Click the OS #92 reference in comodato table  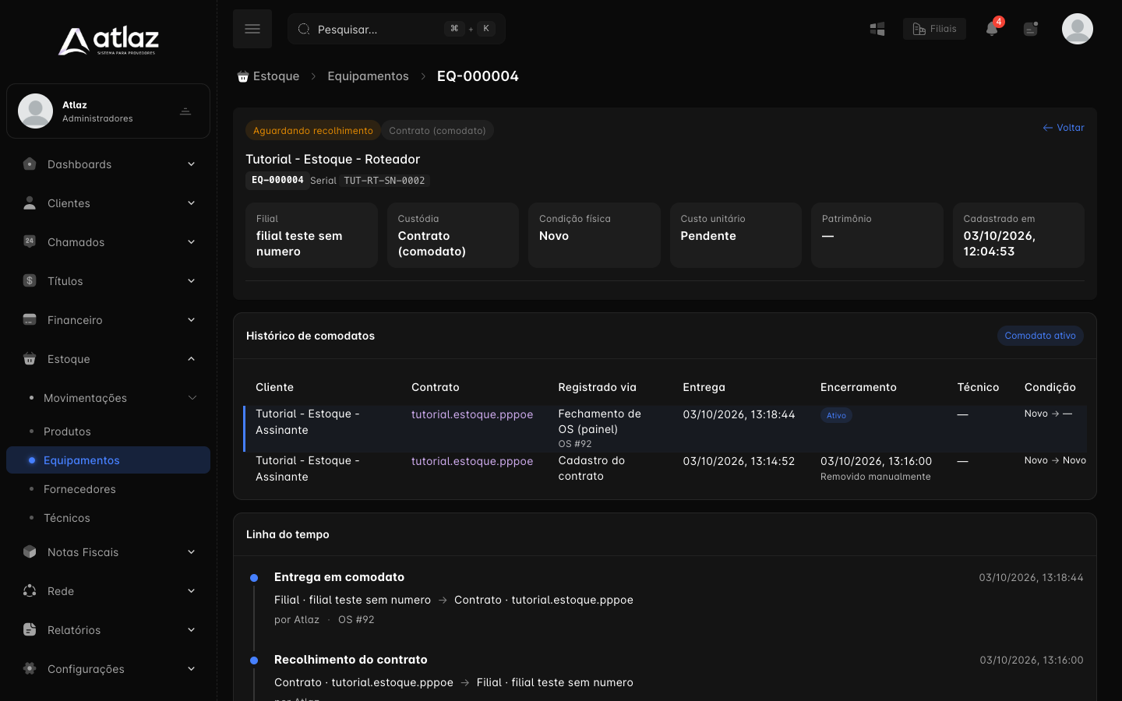(575, 444)
